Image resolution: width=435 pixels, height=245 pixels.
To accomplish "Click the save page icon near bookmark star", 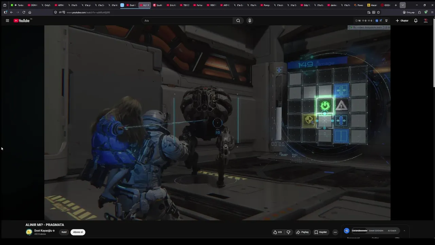I will coord(373,12).
